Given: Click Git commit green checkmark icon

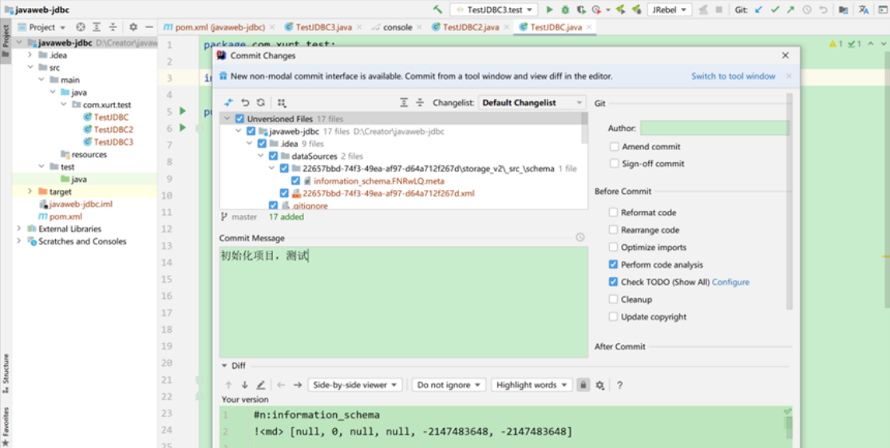Looking at the screenshot, I should (x=774, y=10).
